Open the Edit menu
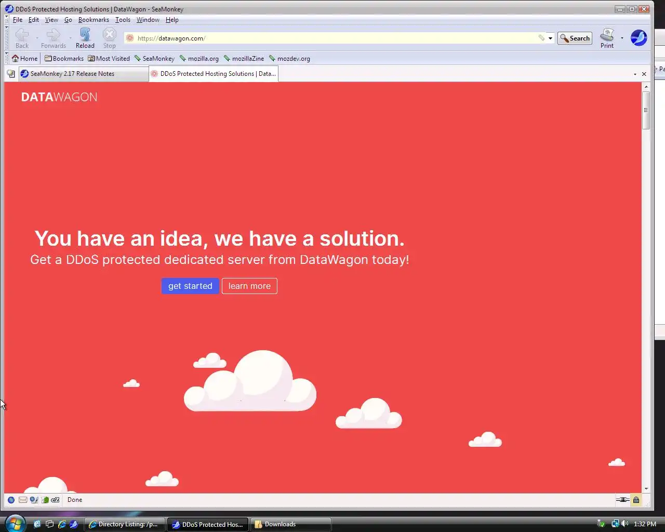This screenshot has width=665, height=532. coord(33,20)
